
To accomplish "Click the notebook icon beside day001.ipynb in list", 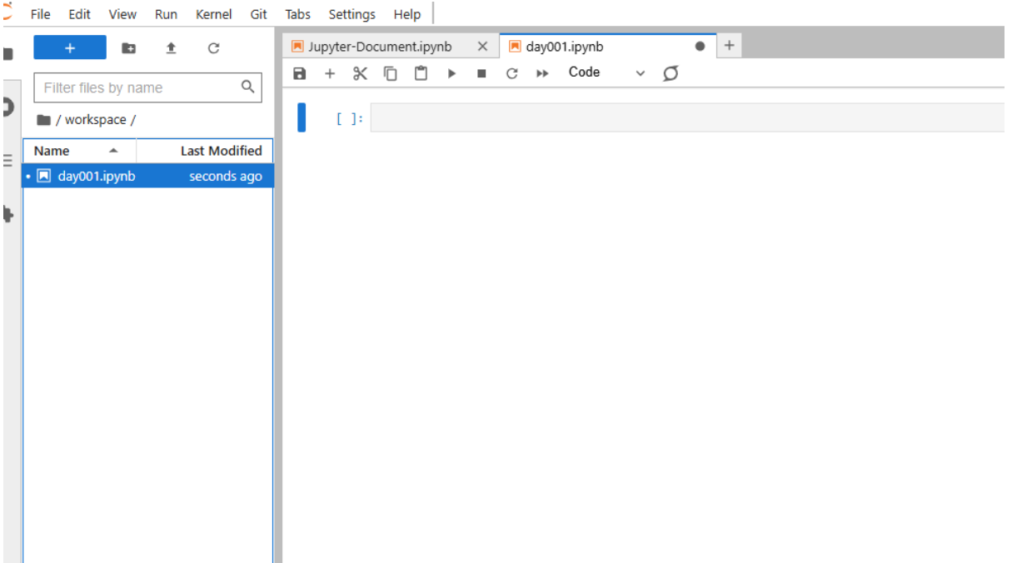I will click(44, 176).
